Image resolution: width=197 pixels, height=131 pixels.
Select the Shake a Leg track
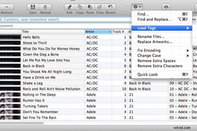point(33,83)
